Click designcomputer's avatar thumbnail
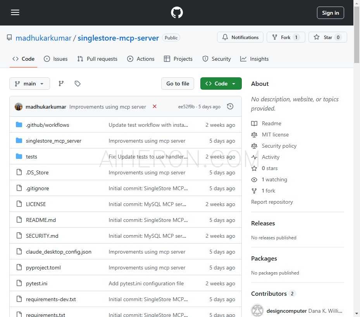This screenshot has width=360, height=317. click(x=257, y=310)
